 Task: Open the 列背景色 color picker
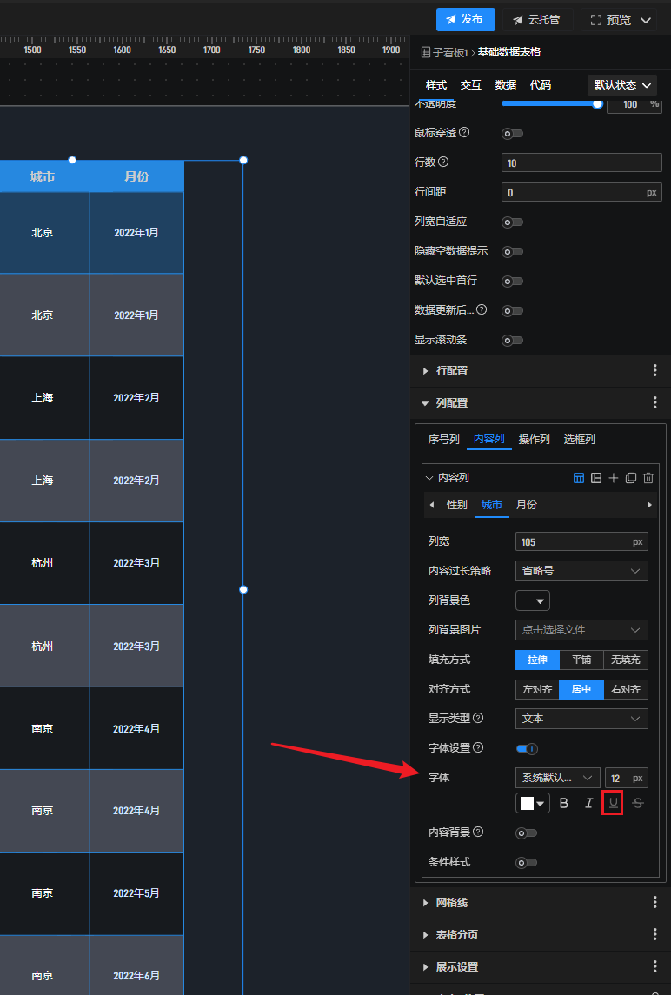[533, 600]
